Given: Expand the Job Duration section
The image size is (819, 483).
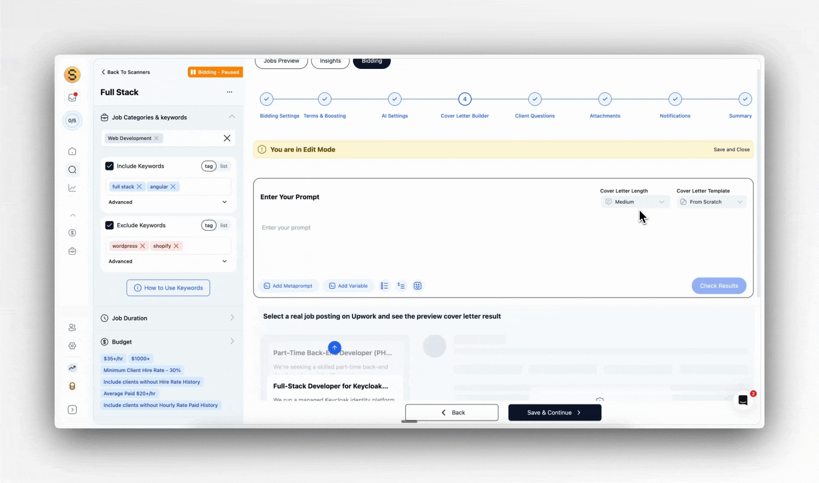Looking at the screenshot, I should click(168, 318).
